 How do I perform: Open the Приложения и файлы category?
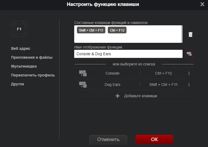(x=32, y=58)
